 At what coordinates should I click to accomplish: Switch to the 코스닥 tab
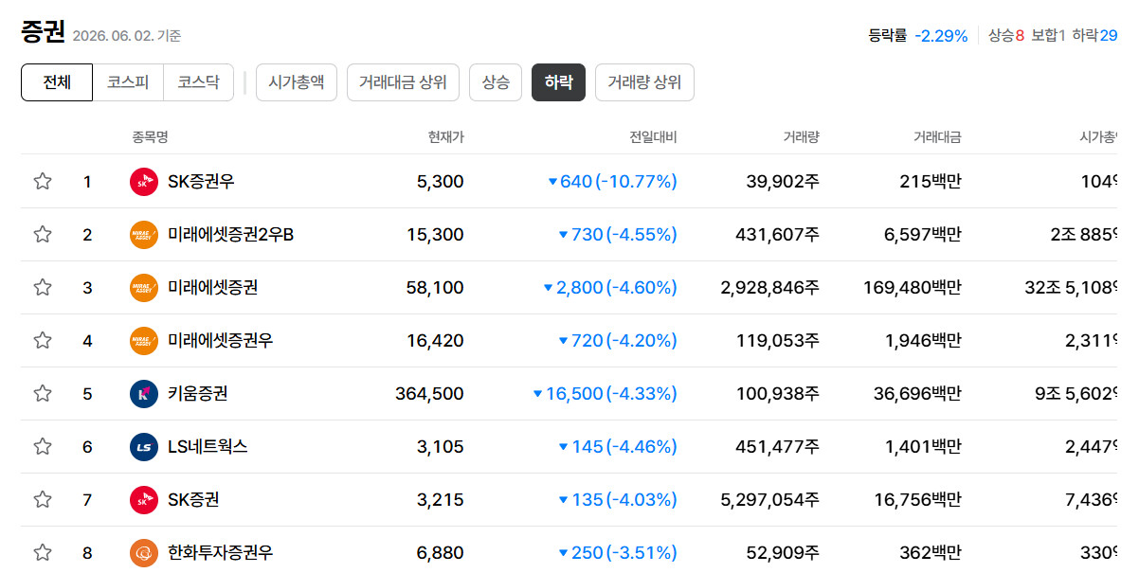[x=198, y=82]
